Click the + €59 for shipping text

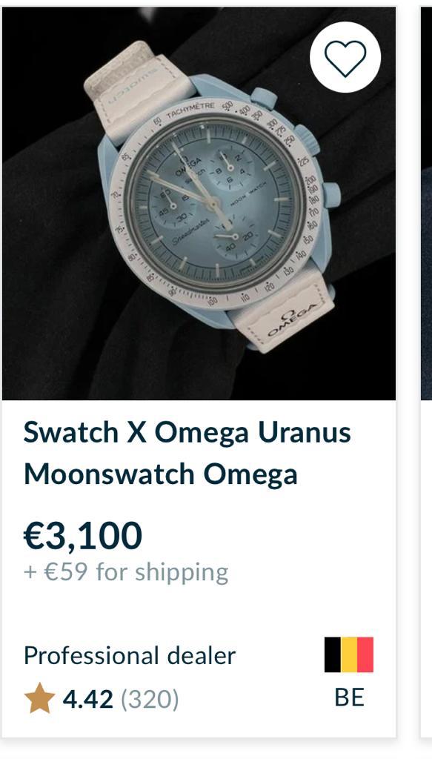click(x=126, y=572)
